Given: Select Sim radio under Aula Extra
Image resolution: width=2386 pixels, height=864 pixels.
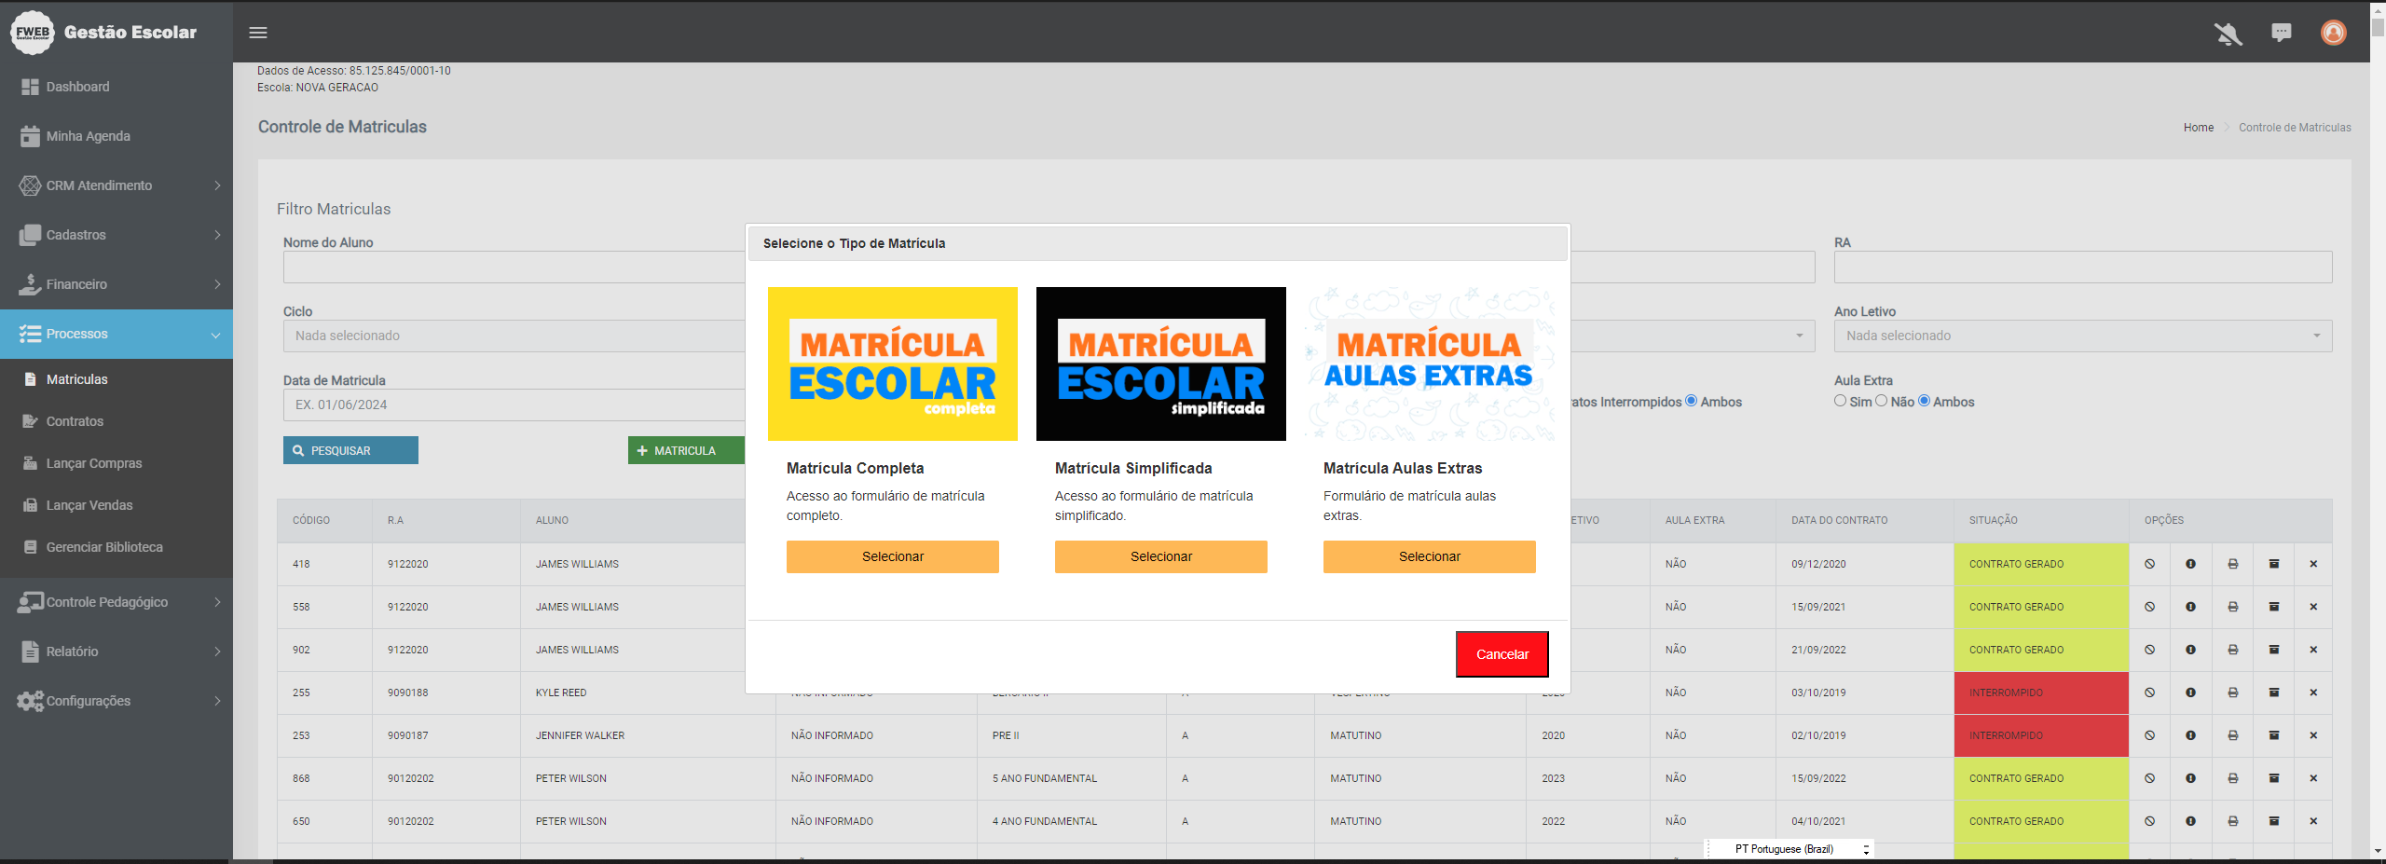Looking at the screenshot, I should pyautogui.click(x=1840, y=401).
